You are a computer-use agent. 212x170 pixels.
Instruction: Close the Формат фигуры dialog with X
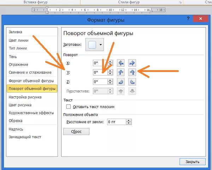200,19
